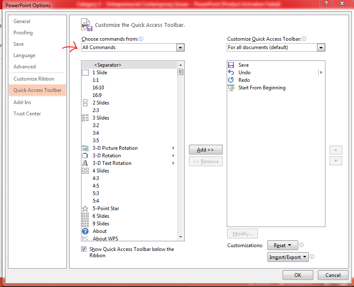The height and width of the screenshot is (287, 354).
Task: Click the 2 Slides handout icon
Action: [85, 103]
